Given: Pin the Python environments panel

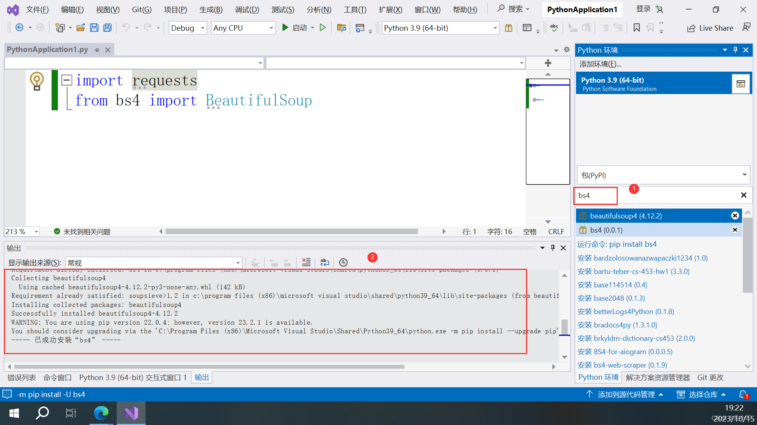Looking at the screenshot, I should click(x=735, y=50).
